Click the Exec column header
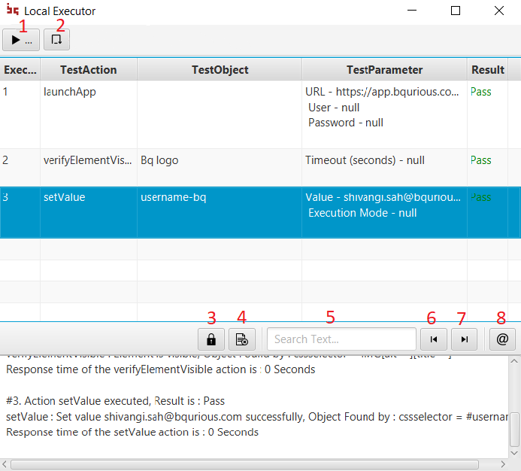This screenshot has width=521, height=471. click(20, 69)
